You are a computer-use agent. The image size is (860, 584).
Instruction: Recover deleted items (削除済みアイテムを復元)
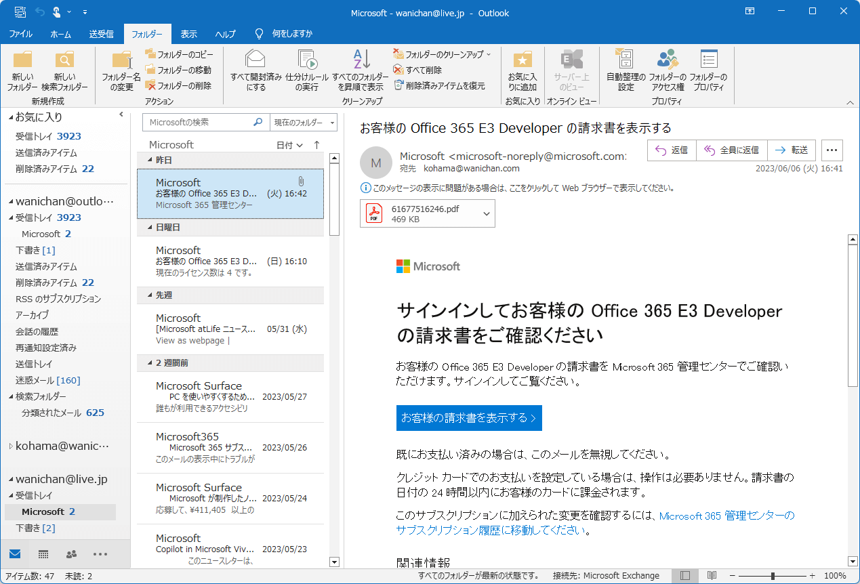[439, 85]
